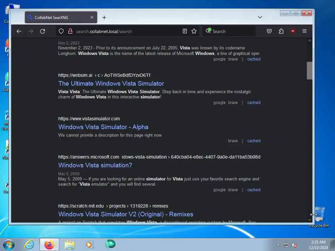
Task: Expand more options for websim.ai result
Action: 242,103
